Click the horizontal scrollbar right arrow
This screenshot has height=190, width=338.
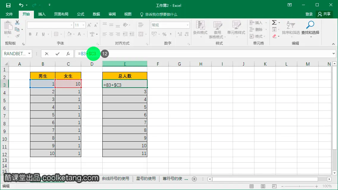click(x=329, y=179)
